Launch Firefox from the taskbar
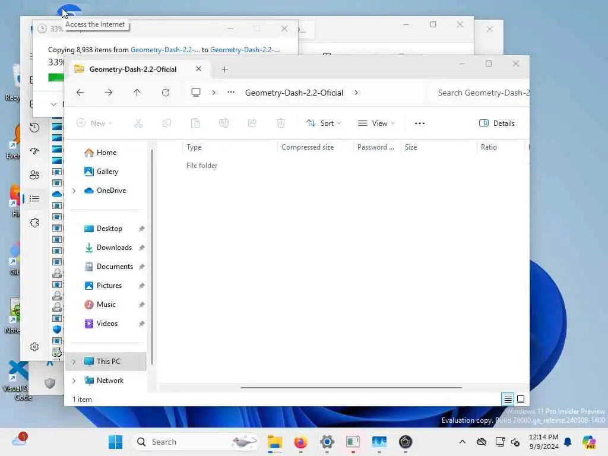This screenshot has width=608, height=456. [x=301, y=442]
